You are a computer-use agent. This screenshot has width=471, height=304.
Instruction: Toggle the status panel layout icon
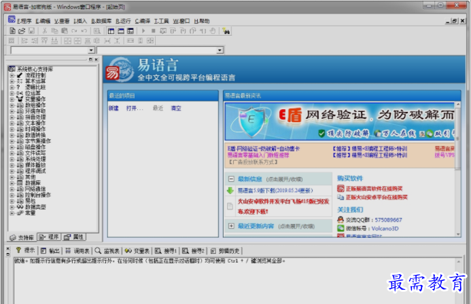121,31
